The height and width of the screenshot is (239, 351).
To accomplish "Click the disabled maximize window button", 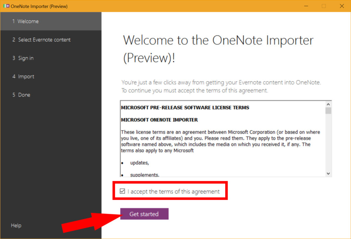I will (324, 6).
